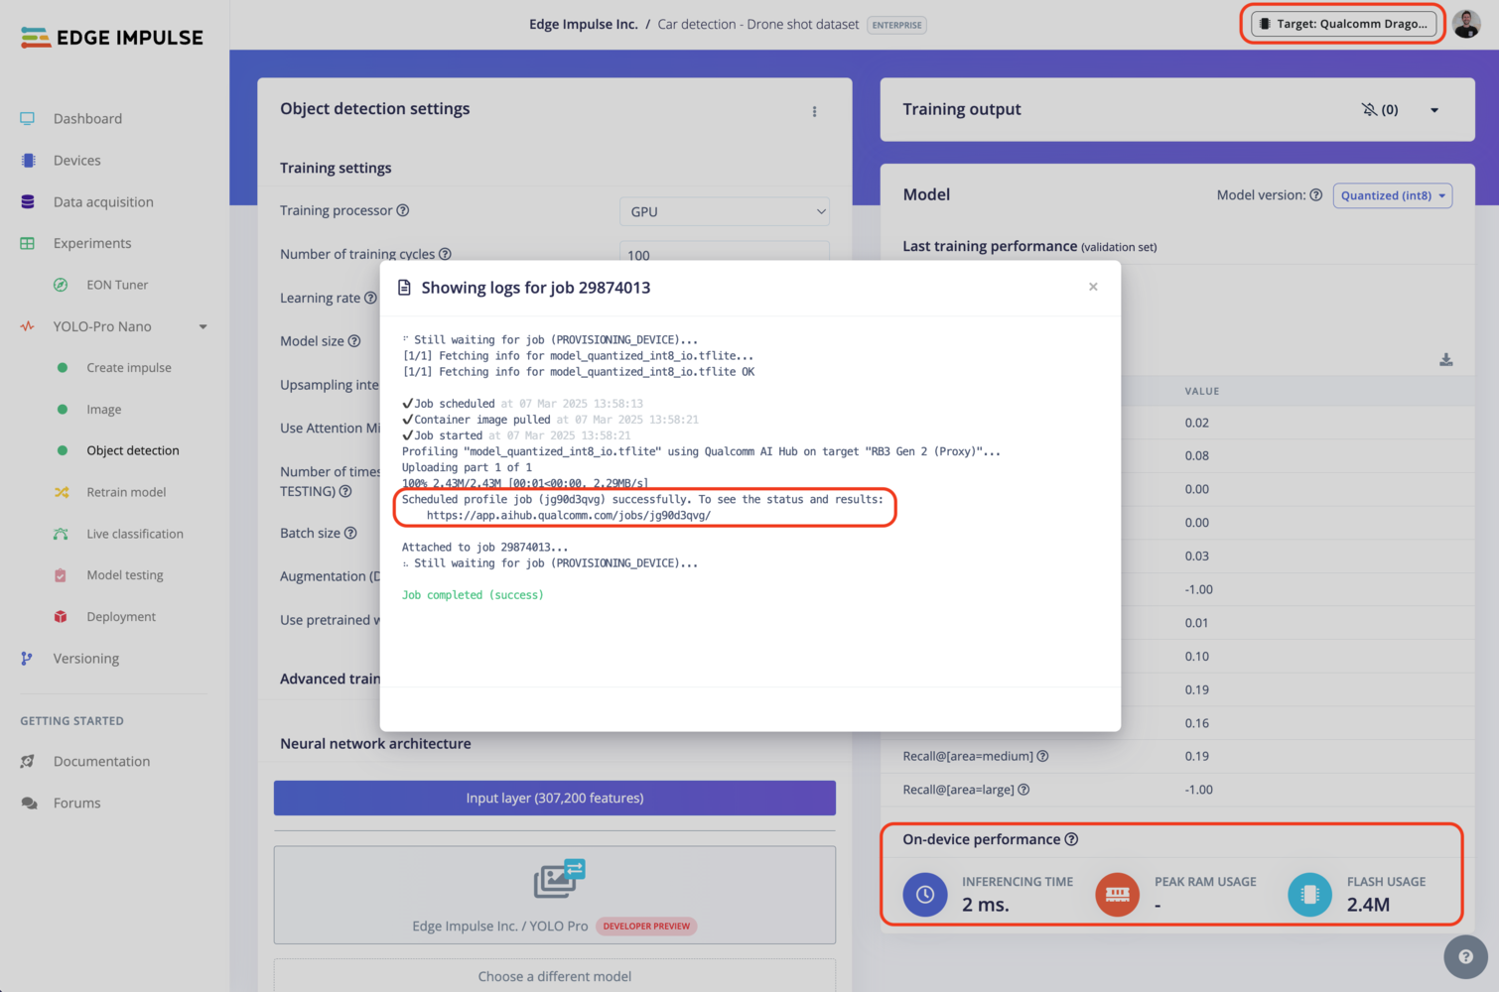Click the EON Tuner compass icon

pos(61,285)
